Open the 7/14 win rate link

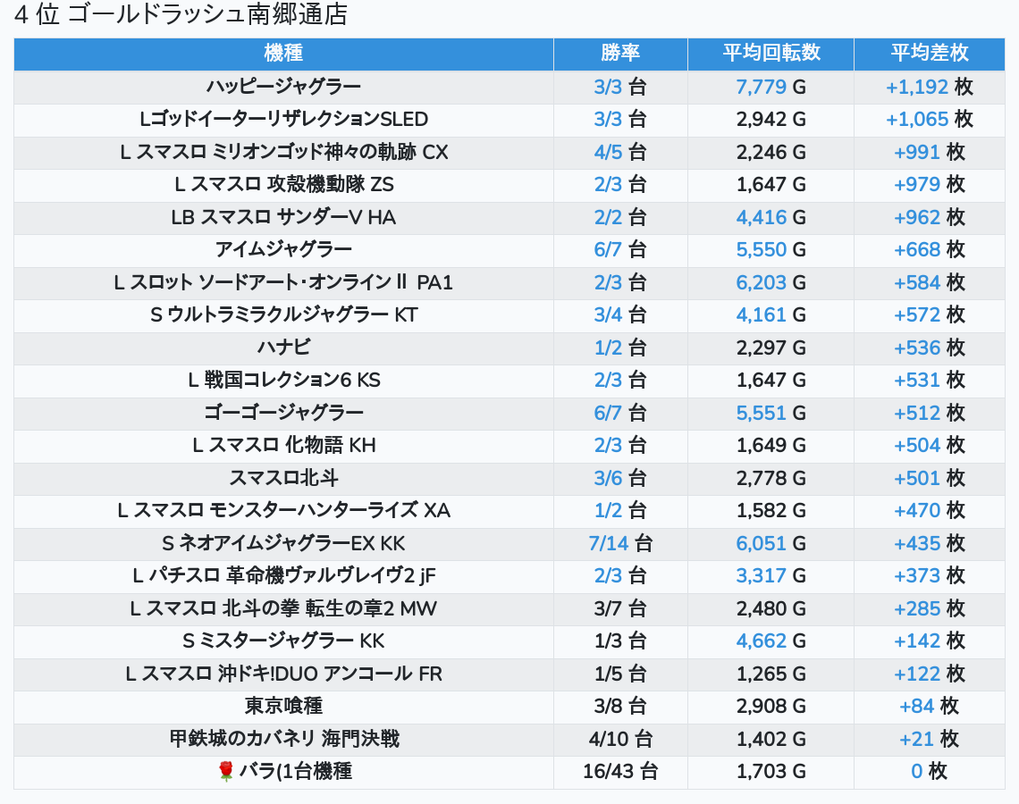tap(609, 543)
